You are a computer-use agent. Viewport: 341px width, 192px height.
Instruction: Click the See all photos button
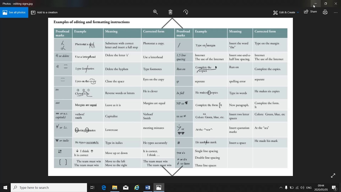tap(14, 12)
